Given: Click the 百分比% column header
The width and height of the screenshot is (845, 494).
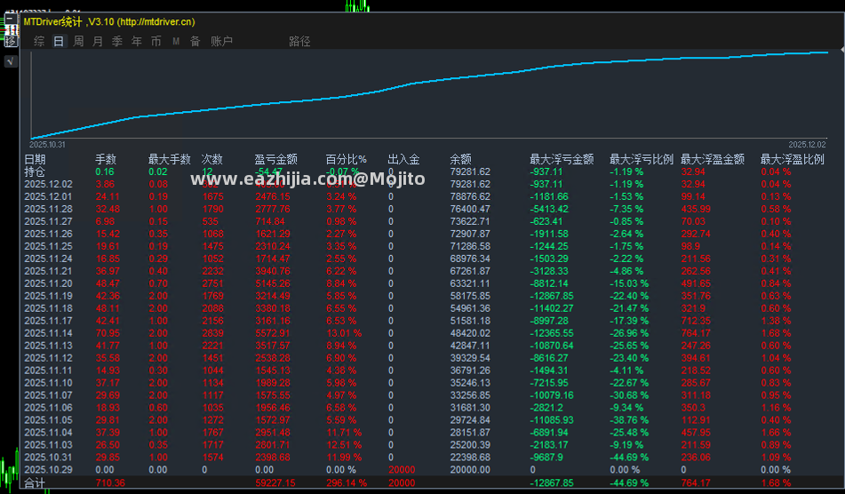Looking at the screenshot, I should [x=346, y=159].
